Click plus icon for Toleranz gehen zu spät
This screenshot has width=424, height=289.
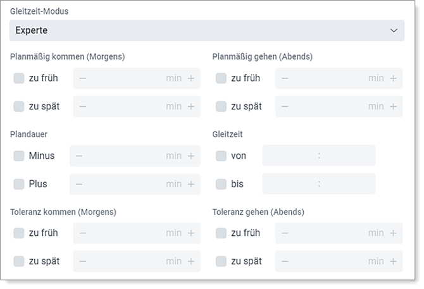pyautogui.click(x=393, y=261)
